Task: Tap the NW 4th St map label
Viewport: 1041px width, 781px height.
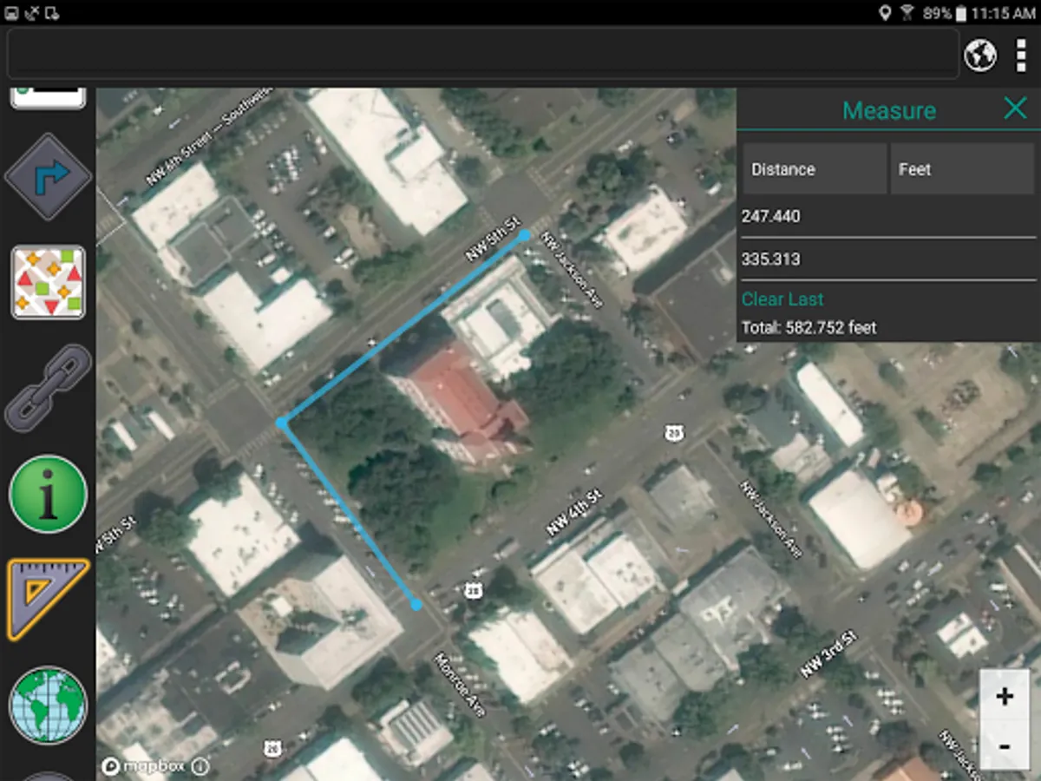Action: [573, 513]
